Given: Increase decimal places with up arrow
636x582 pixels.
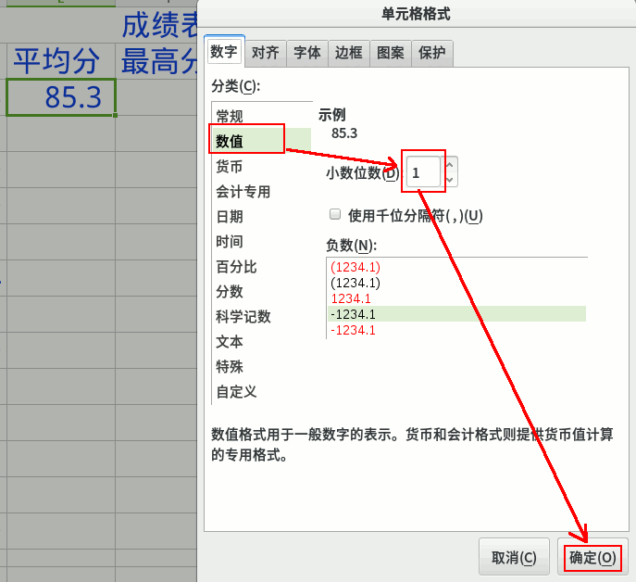Looking at the screenshot, I should pyautogui.click(x=450, y=165).
